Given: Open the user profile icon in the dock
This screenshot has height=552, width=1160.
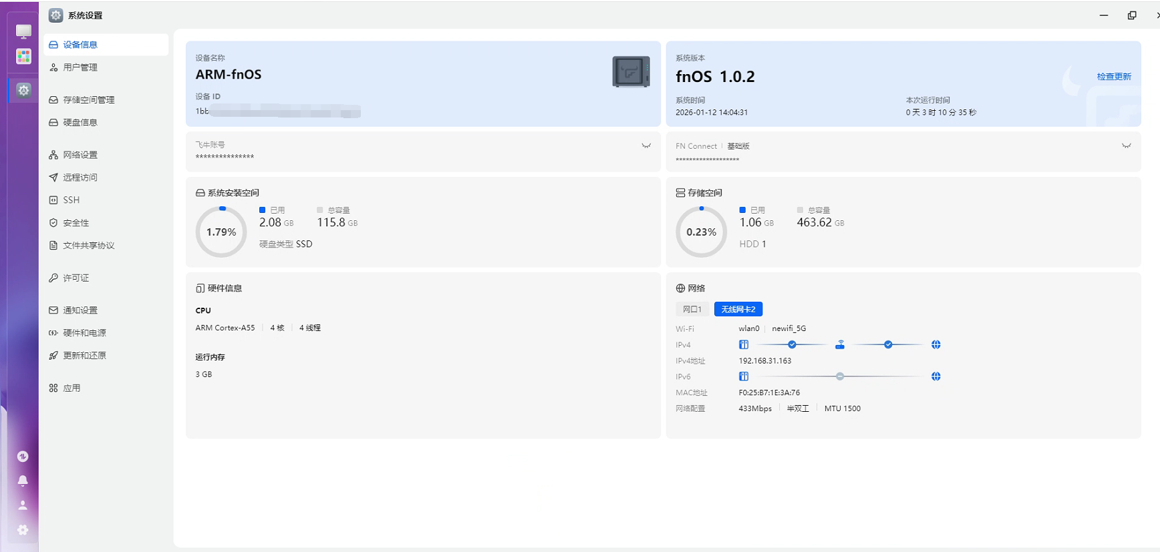Looking at the screenshot, I should click(x=23, y=505).
